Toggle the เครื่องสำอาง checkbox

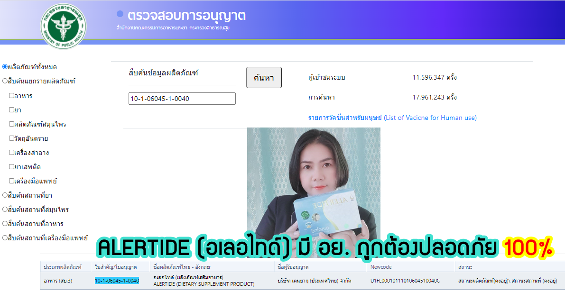click(11, 153)
